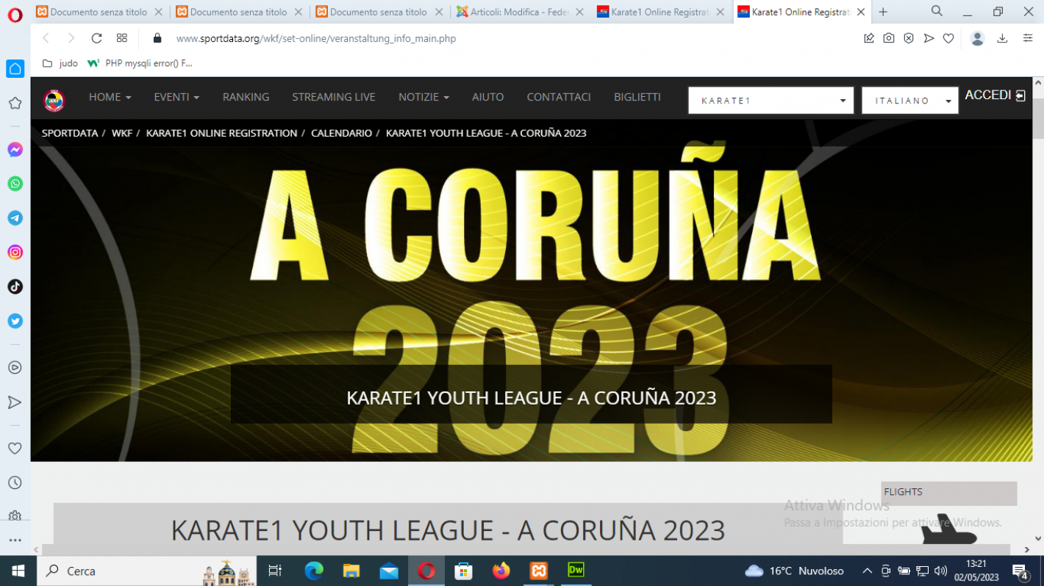1044x586 pixels.
Task: Open the Opera sidebar home workspace icon
Action: [15, 69]
